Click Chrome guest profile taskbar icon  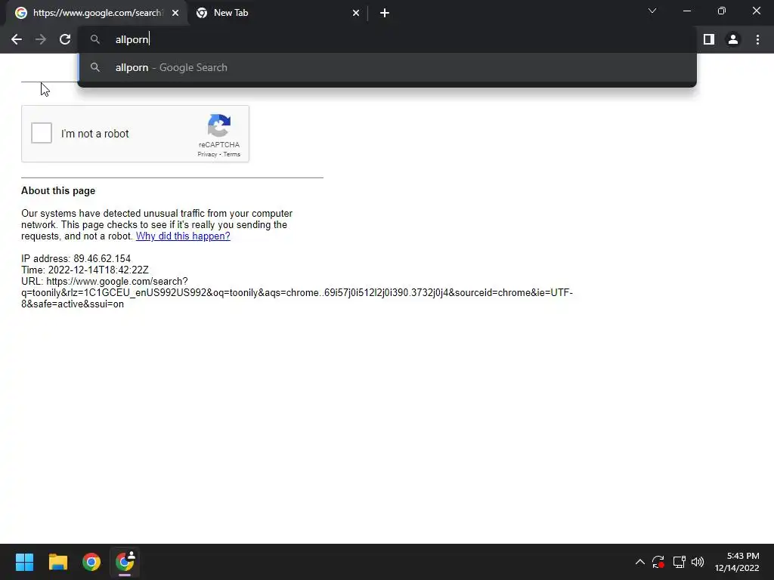(x=125, y=562)
